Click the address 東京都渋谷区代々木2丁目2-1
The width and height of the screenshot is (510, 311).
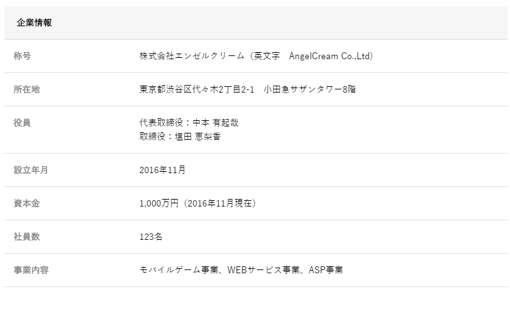click(x=196, y=89)
